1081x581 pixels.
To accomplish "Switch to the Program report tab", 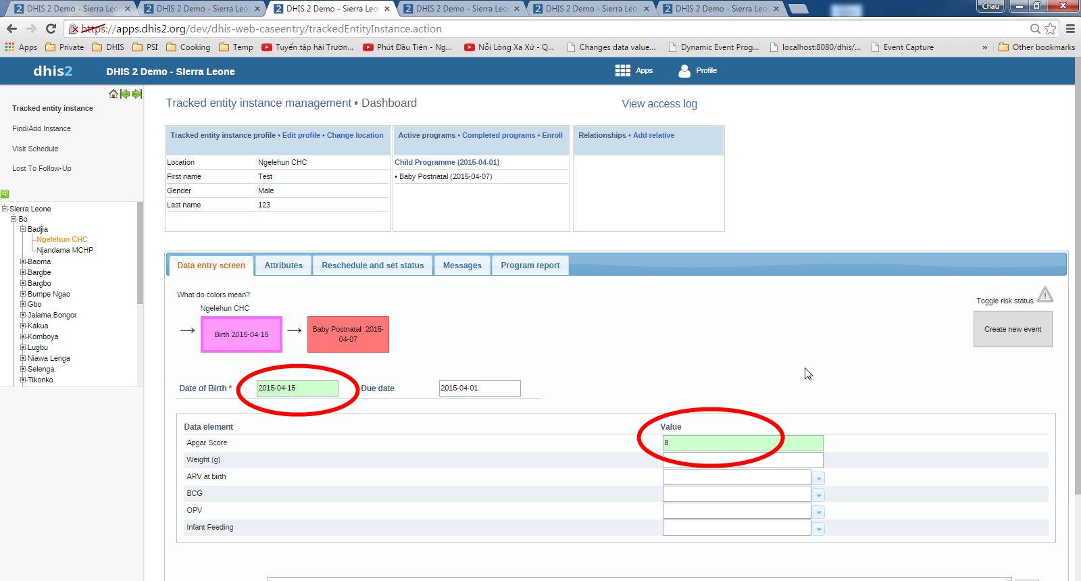I will [530, 266].
